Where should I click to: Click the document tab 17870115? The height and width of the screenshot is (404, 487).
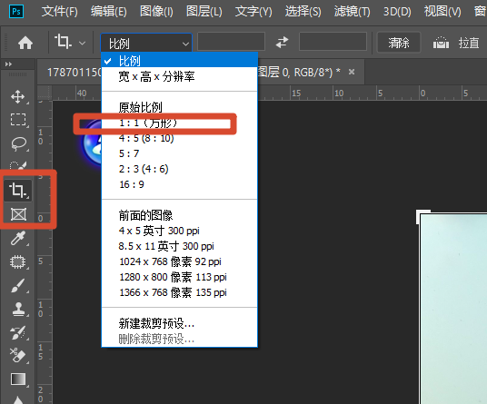tap(75, 73)
